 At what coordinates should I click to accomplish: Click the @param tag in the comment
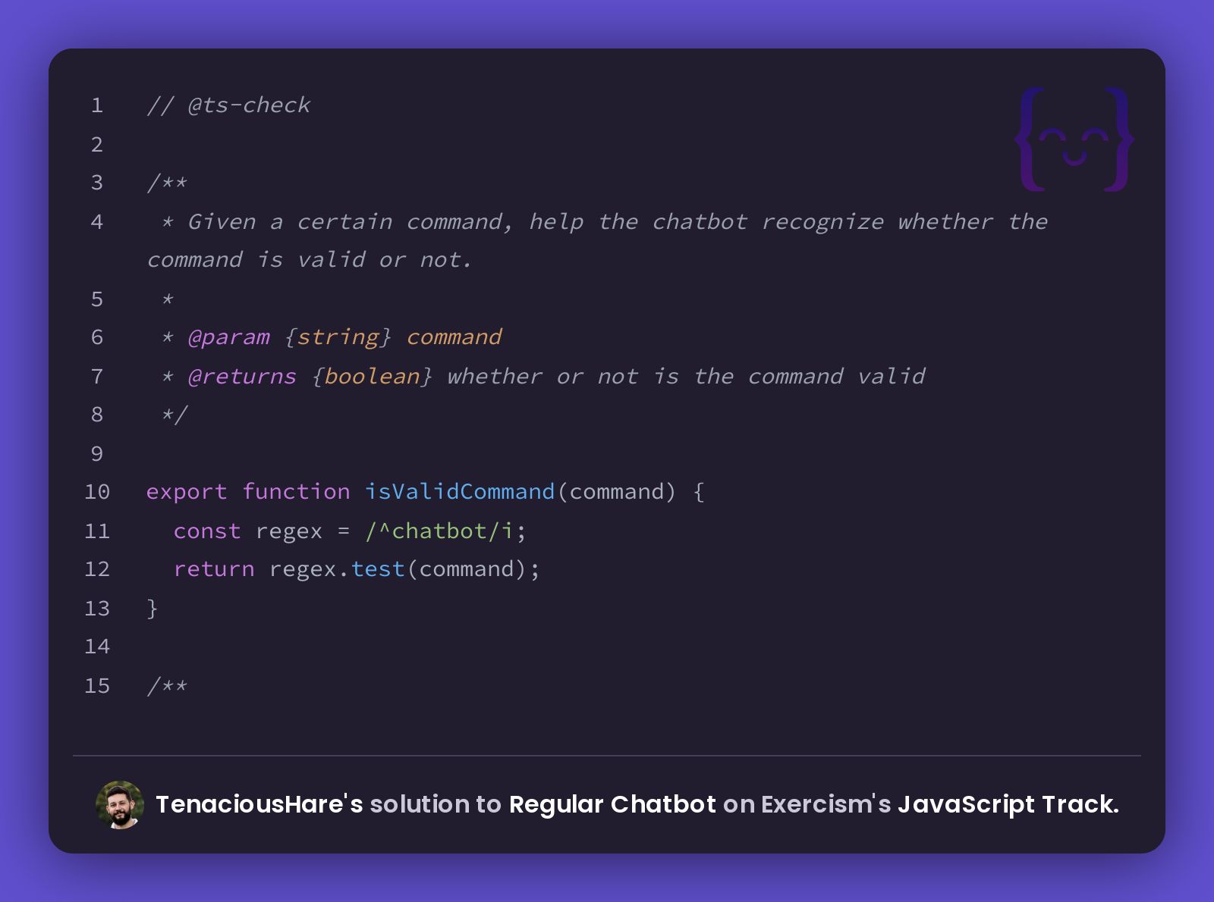pyautogui.click(x=228, y=337)
